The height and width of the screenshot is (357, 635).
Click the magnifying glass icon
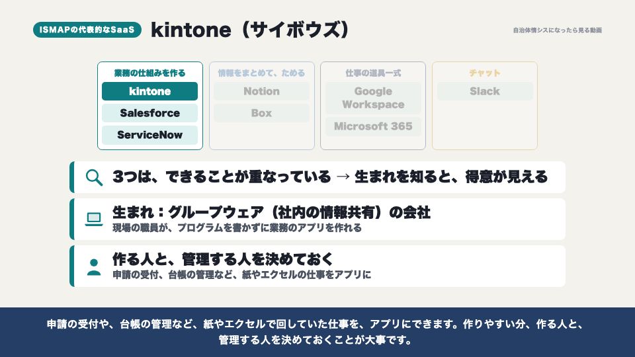tap(94, 177)
